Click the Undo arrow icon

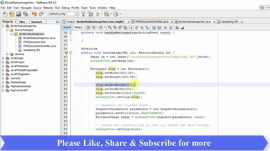34,14
